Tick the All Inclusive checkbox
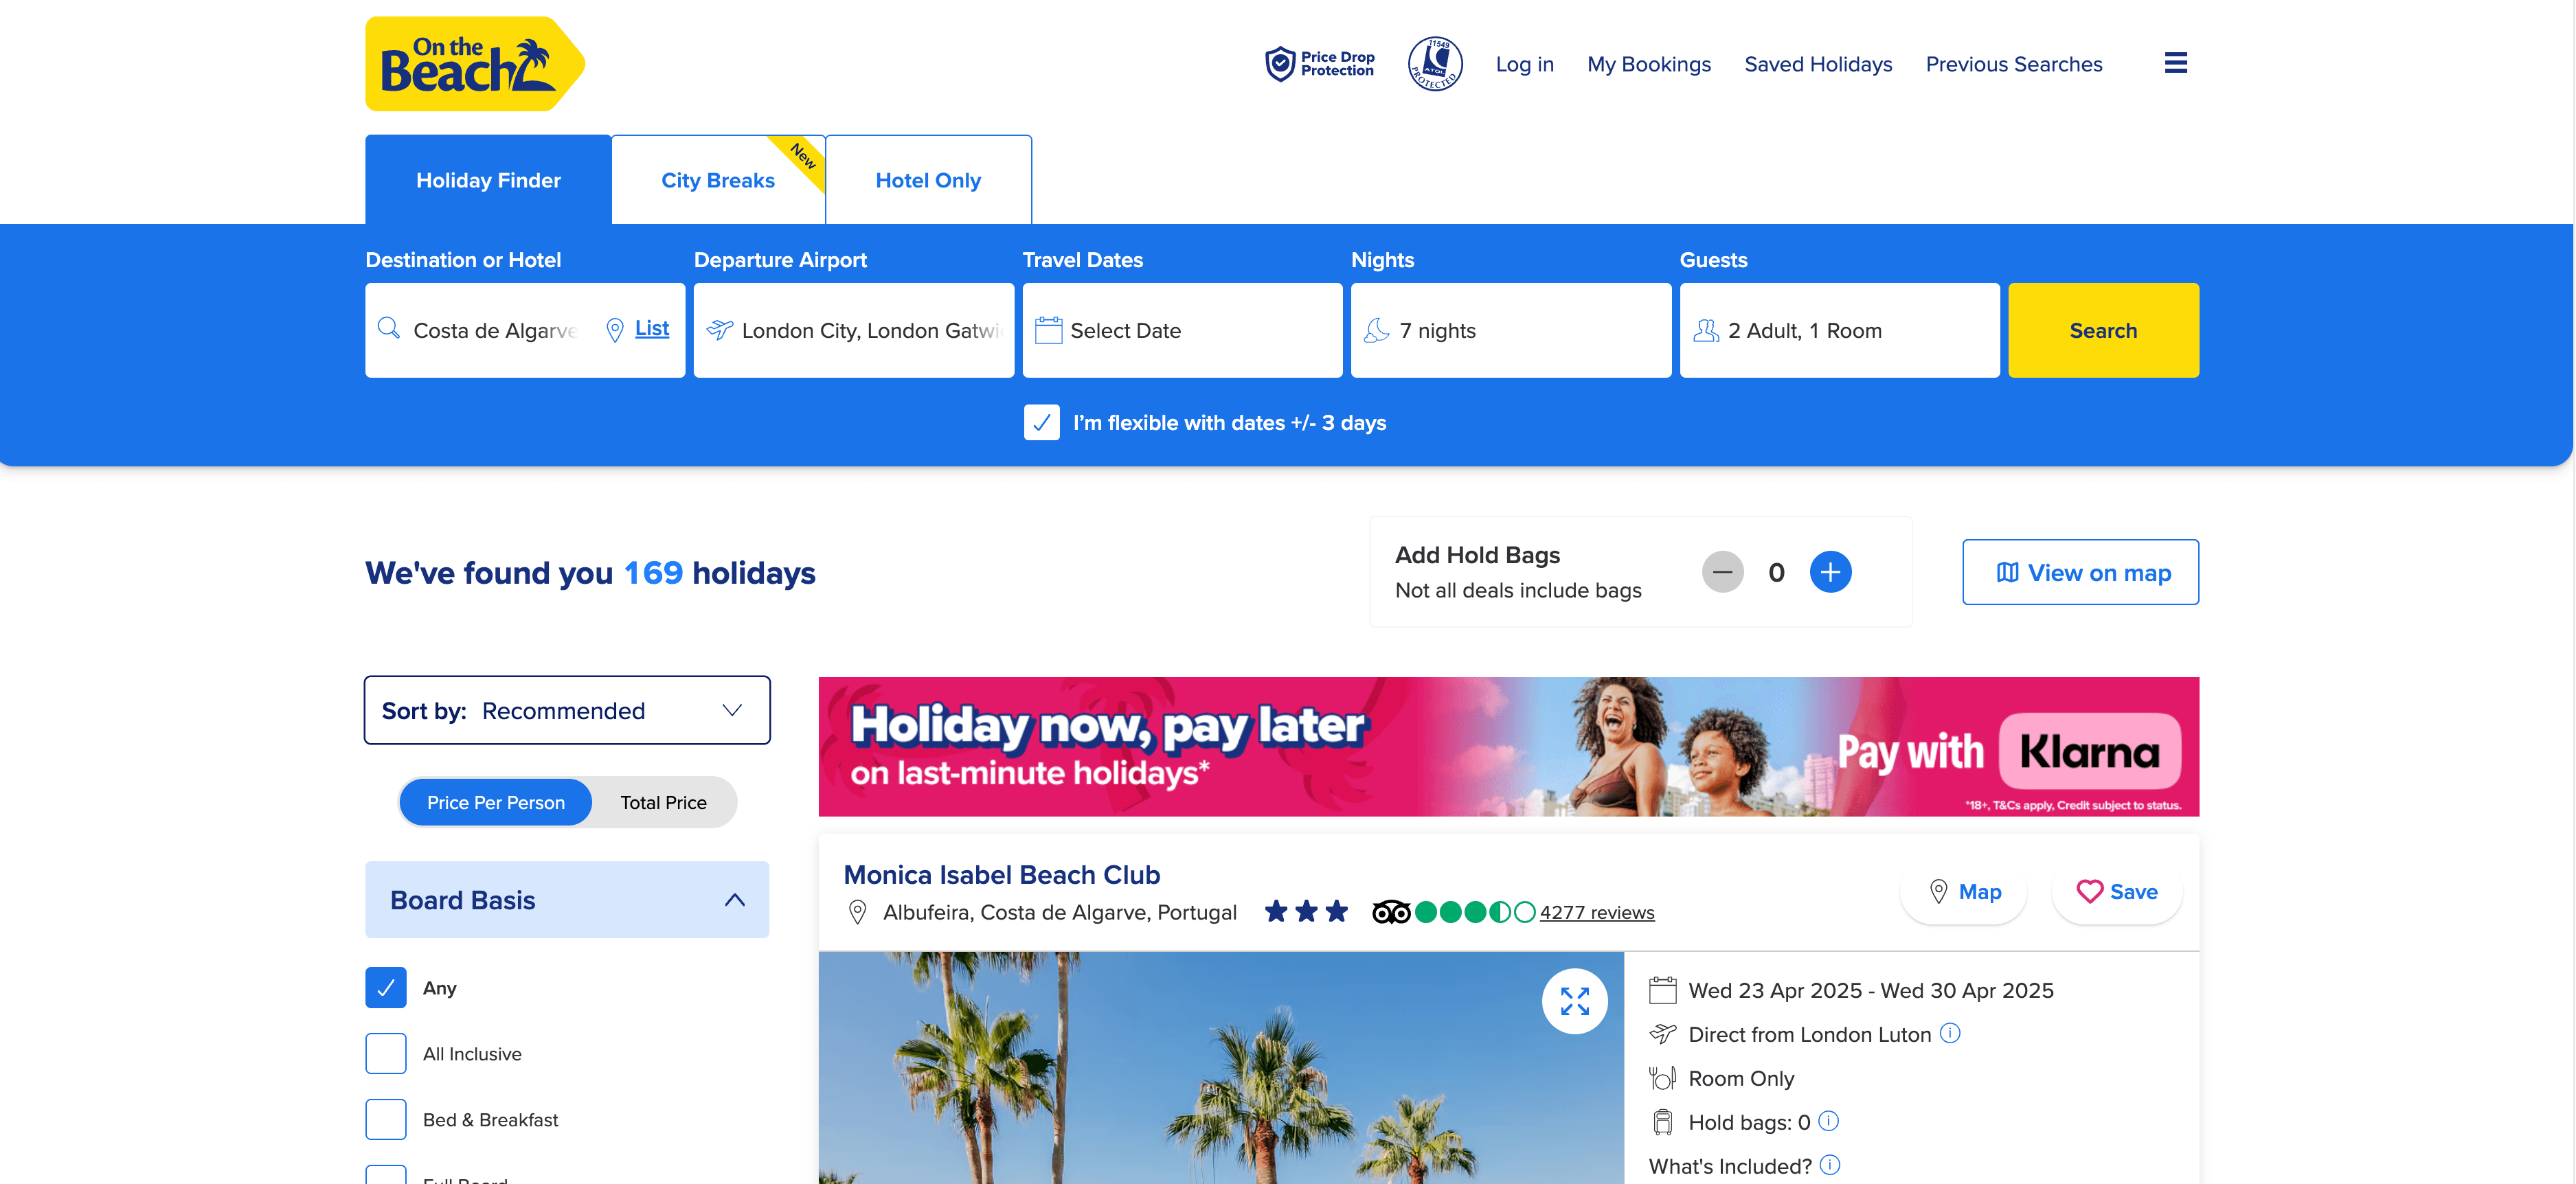Viewport: 2576px width, 1184px height. tap(385, 1053)
